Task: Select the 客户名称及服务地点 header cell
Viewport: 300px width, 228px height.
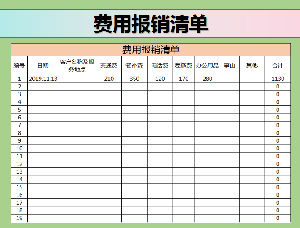Action: (x=77, y=66)
